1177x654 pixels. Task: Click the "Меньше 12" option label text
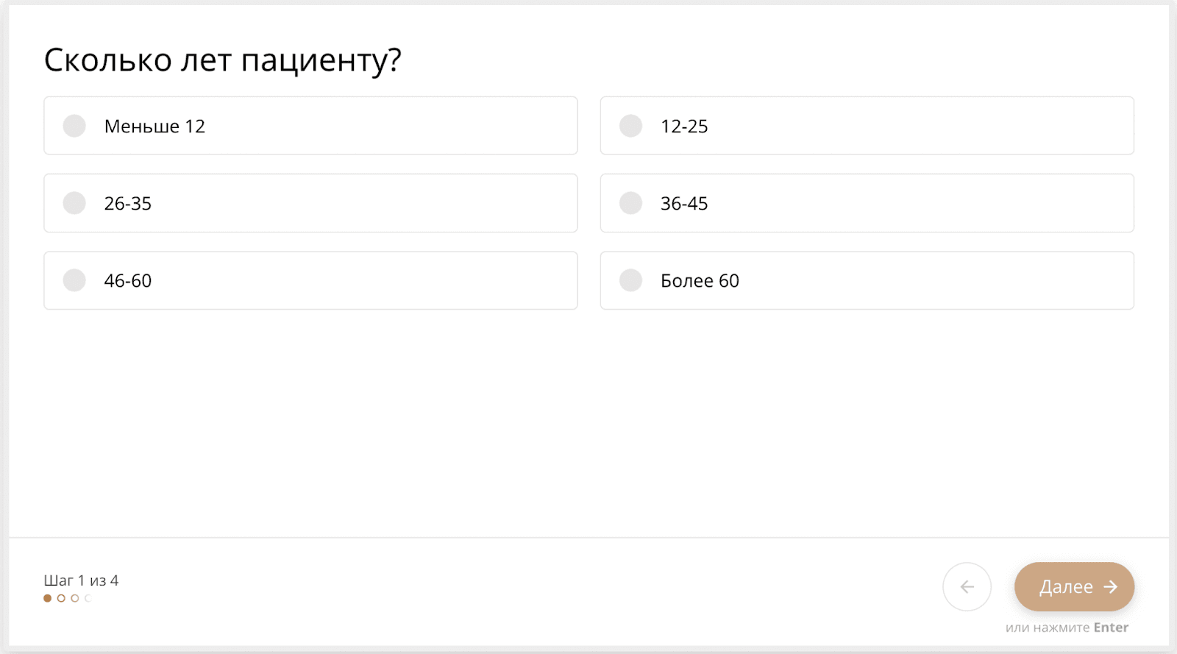[x=154, y=127]
